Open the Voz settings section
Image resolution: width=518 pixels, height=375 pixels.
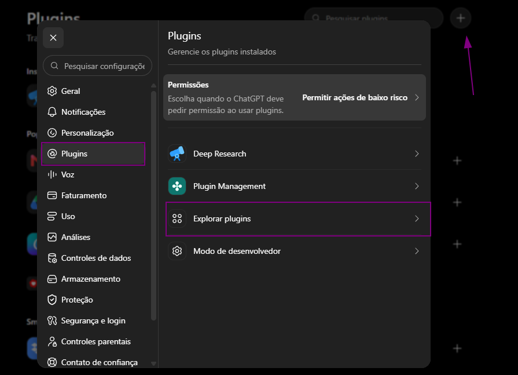pos(93,174)
